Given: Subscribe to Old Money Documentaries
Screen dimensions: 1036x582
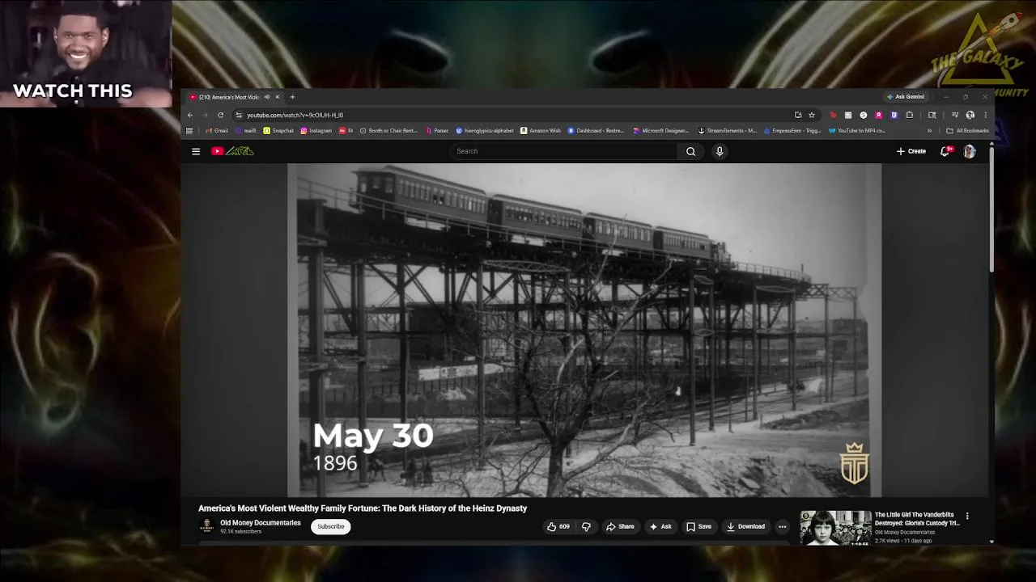Looking at the screenshot, I should click(x=330, y=526).
